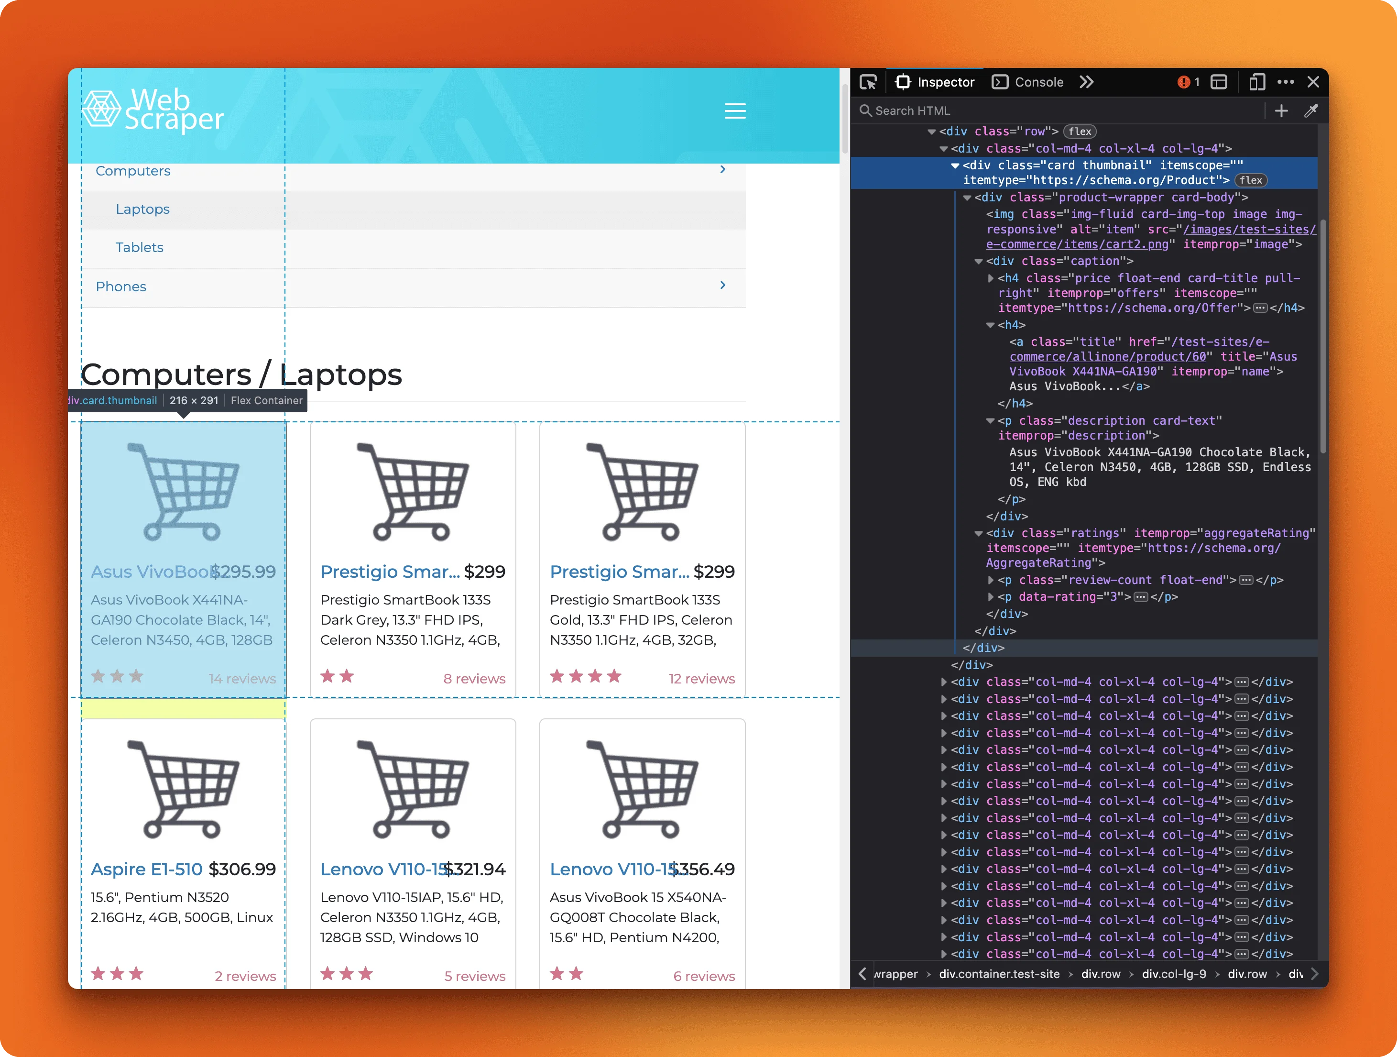Switch to the Console tab

pyautogui.click(x=1027, y=81)
